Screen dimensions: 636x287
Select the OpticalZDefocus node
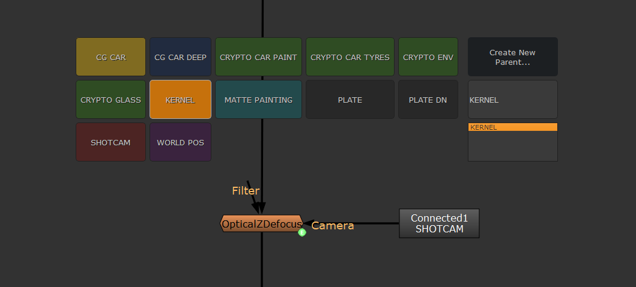[x=261, y=224]
